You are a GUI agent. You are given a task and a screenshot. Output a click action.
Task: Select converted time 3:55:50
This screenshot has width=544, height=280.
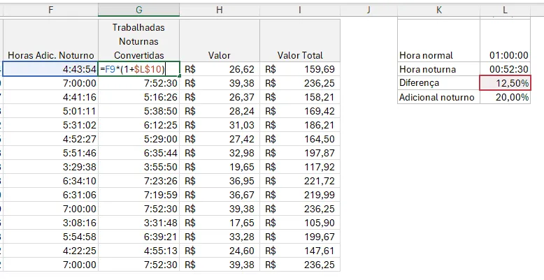(138, 167)
